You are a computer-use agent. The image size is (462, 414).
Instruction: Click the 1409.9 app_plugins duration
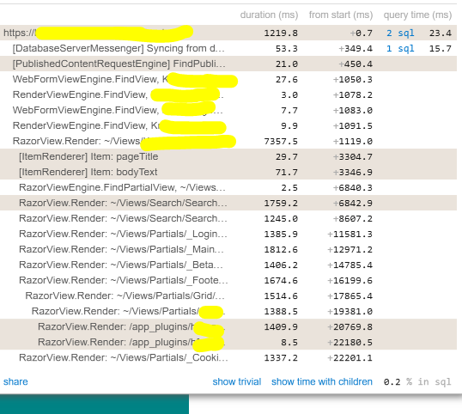coord(281,326)
